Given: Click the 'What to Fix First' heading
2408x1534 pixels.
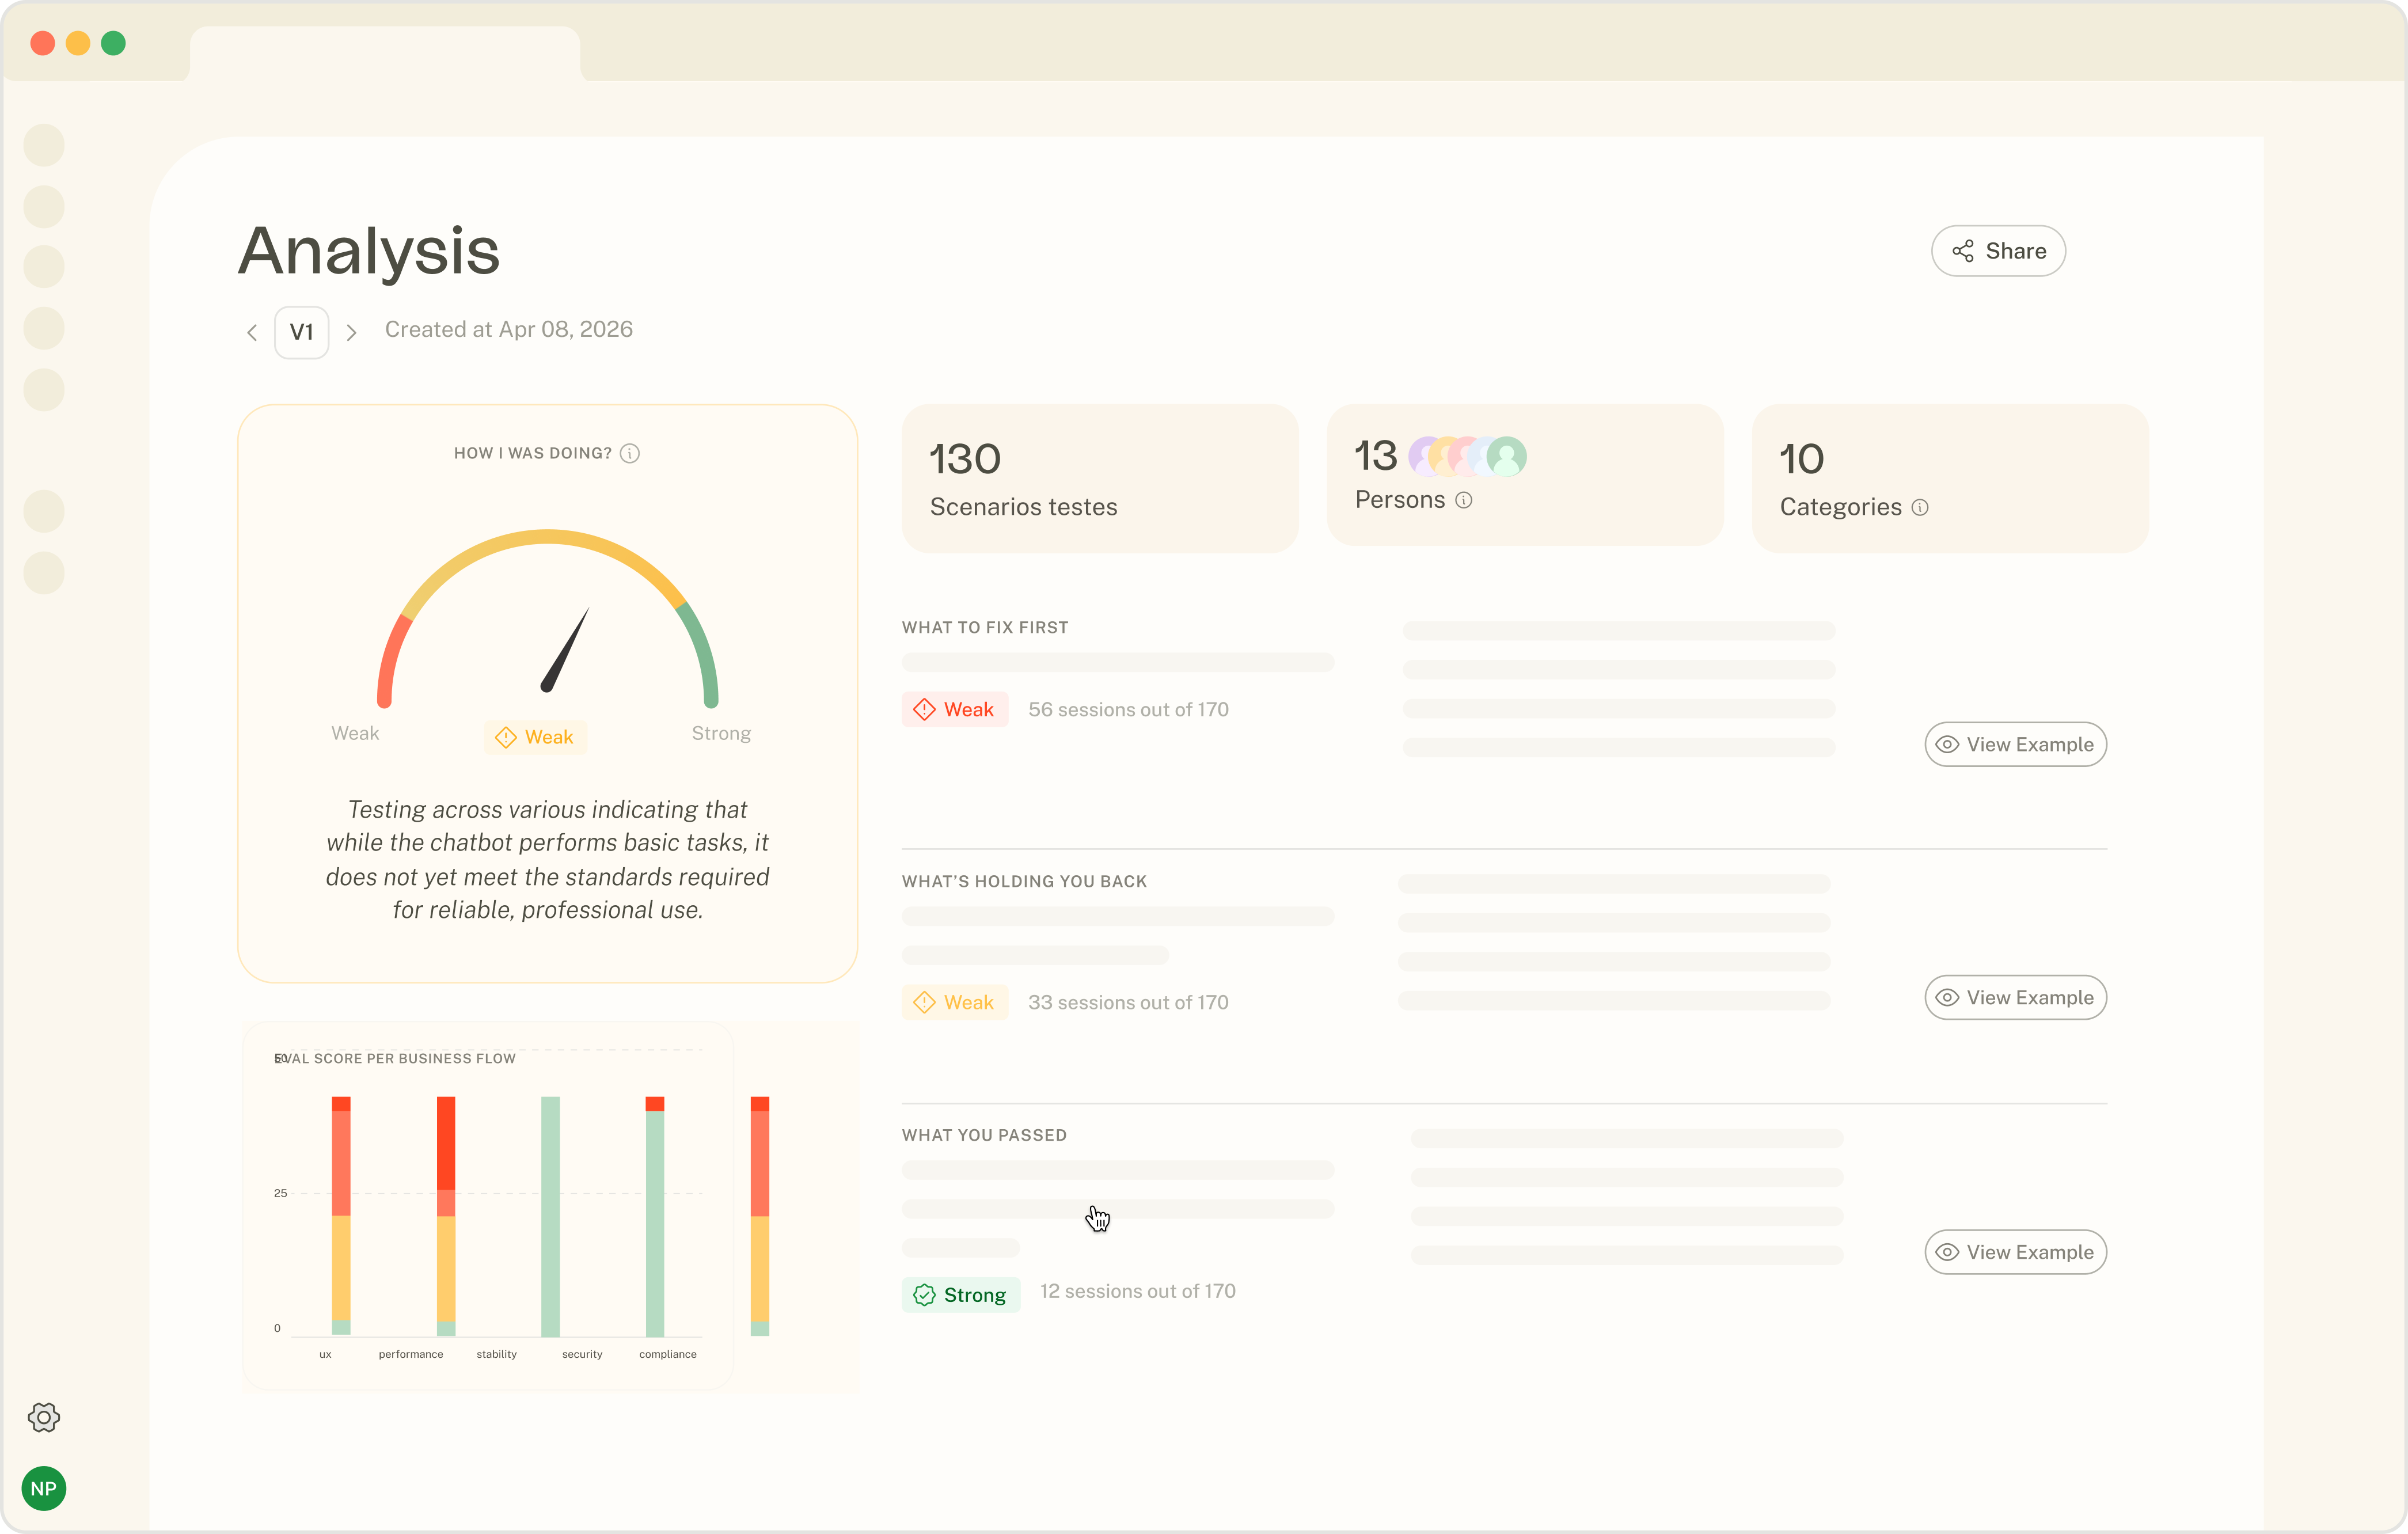Looking at the screenshot, I should [985, 627].
